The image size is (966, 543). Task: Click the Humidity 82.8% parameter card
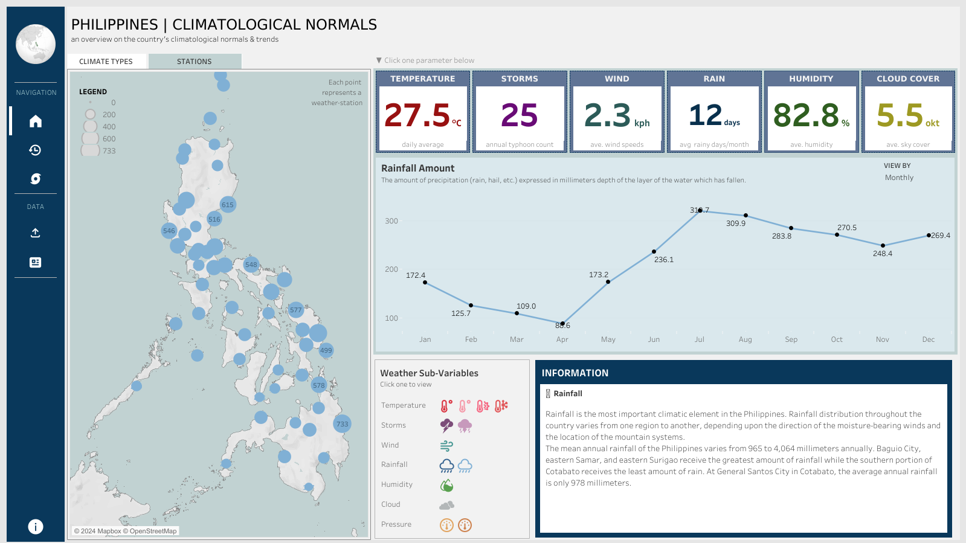811,112
